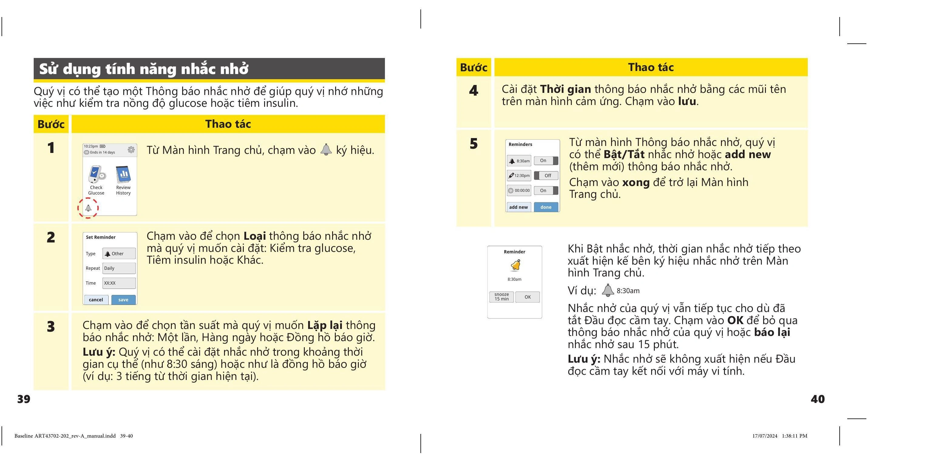Click the yellow ringing bell in Reminder popup
Image resolution: width=945 pixels, height=457 pixels.
click(x=515, y=265)
